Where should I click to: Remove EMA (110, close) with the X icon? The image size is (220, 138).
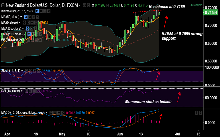point(41,34)
